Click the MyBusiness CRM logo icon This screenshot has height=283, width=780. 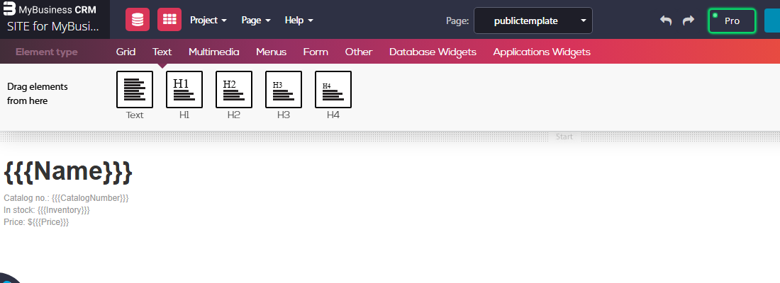9,8
